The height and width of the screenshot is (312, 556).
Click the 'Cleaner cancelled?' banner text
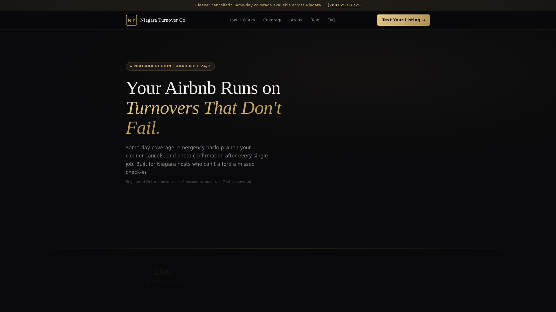258,5
